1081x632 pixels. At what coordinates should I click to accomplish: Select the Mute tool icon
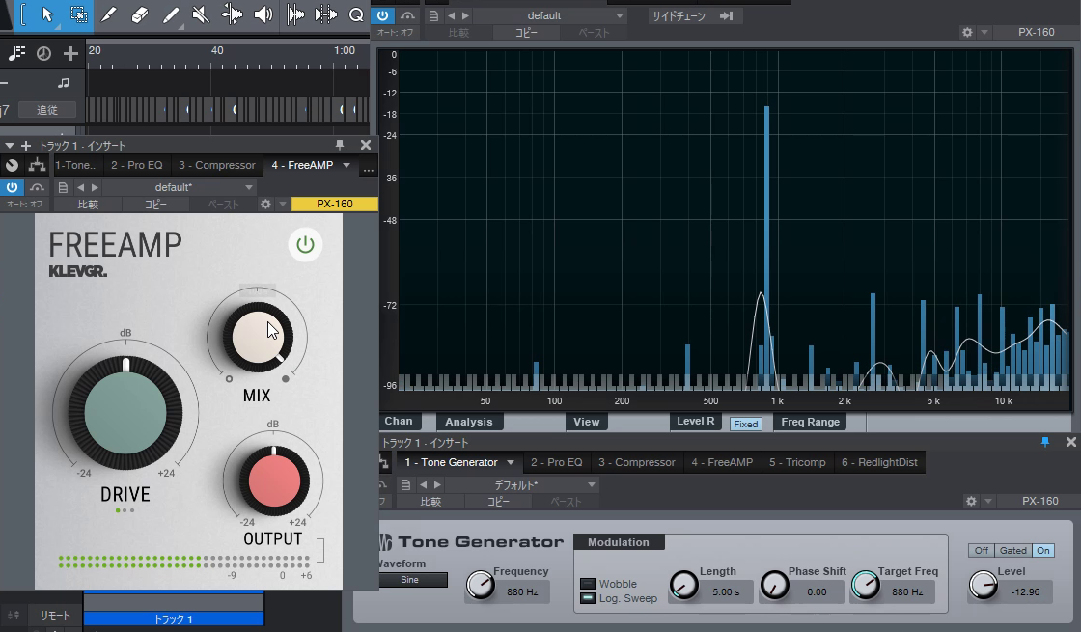201,15
